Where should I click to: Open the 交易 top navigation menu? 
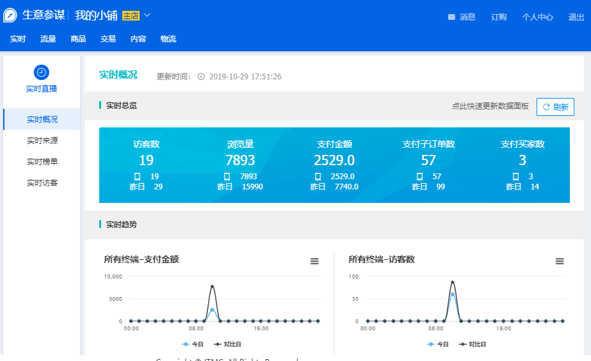click(108, 39)
